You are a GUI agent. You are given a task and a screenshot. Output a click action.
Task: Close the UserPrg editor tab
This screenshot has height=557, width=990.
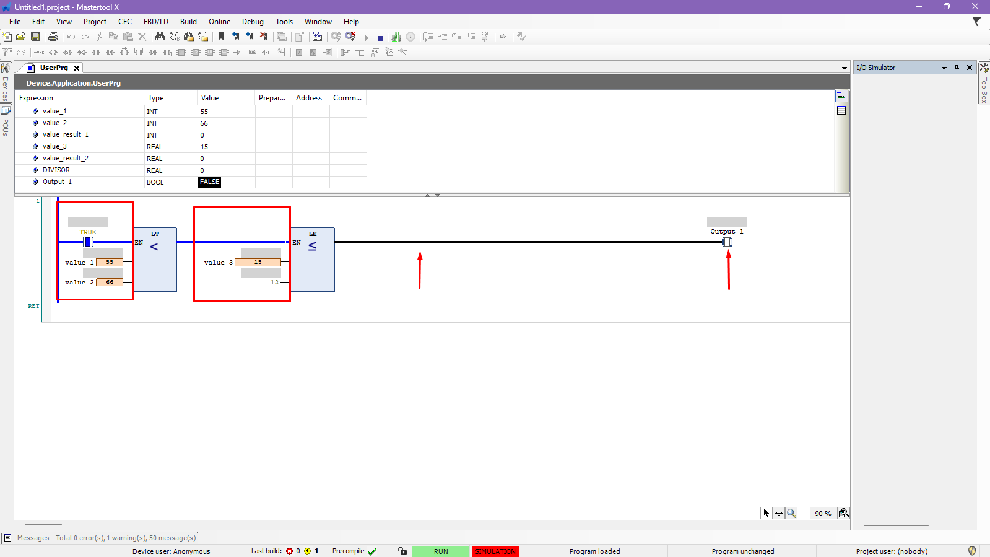coord(77,68)
